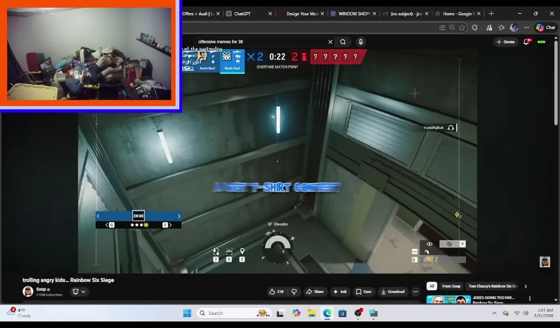The height and width of the screenshot is (328, 560).
Task: Download the video
Action: (x=393, y=292)
